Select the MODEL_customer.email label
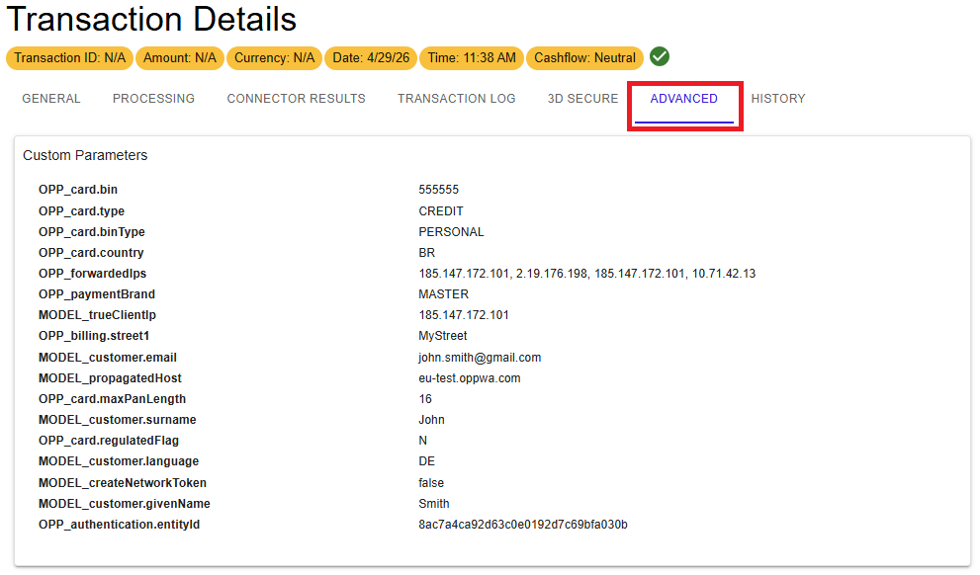The height and width of the screenshot is (575, 980). pos(108,357)
